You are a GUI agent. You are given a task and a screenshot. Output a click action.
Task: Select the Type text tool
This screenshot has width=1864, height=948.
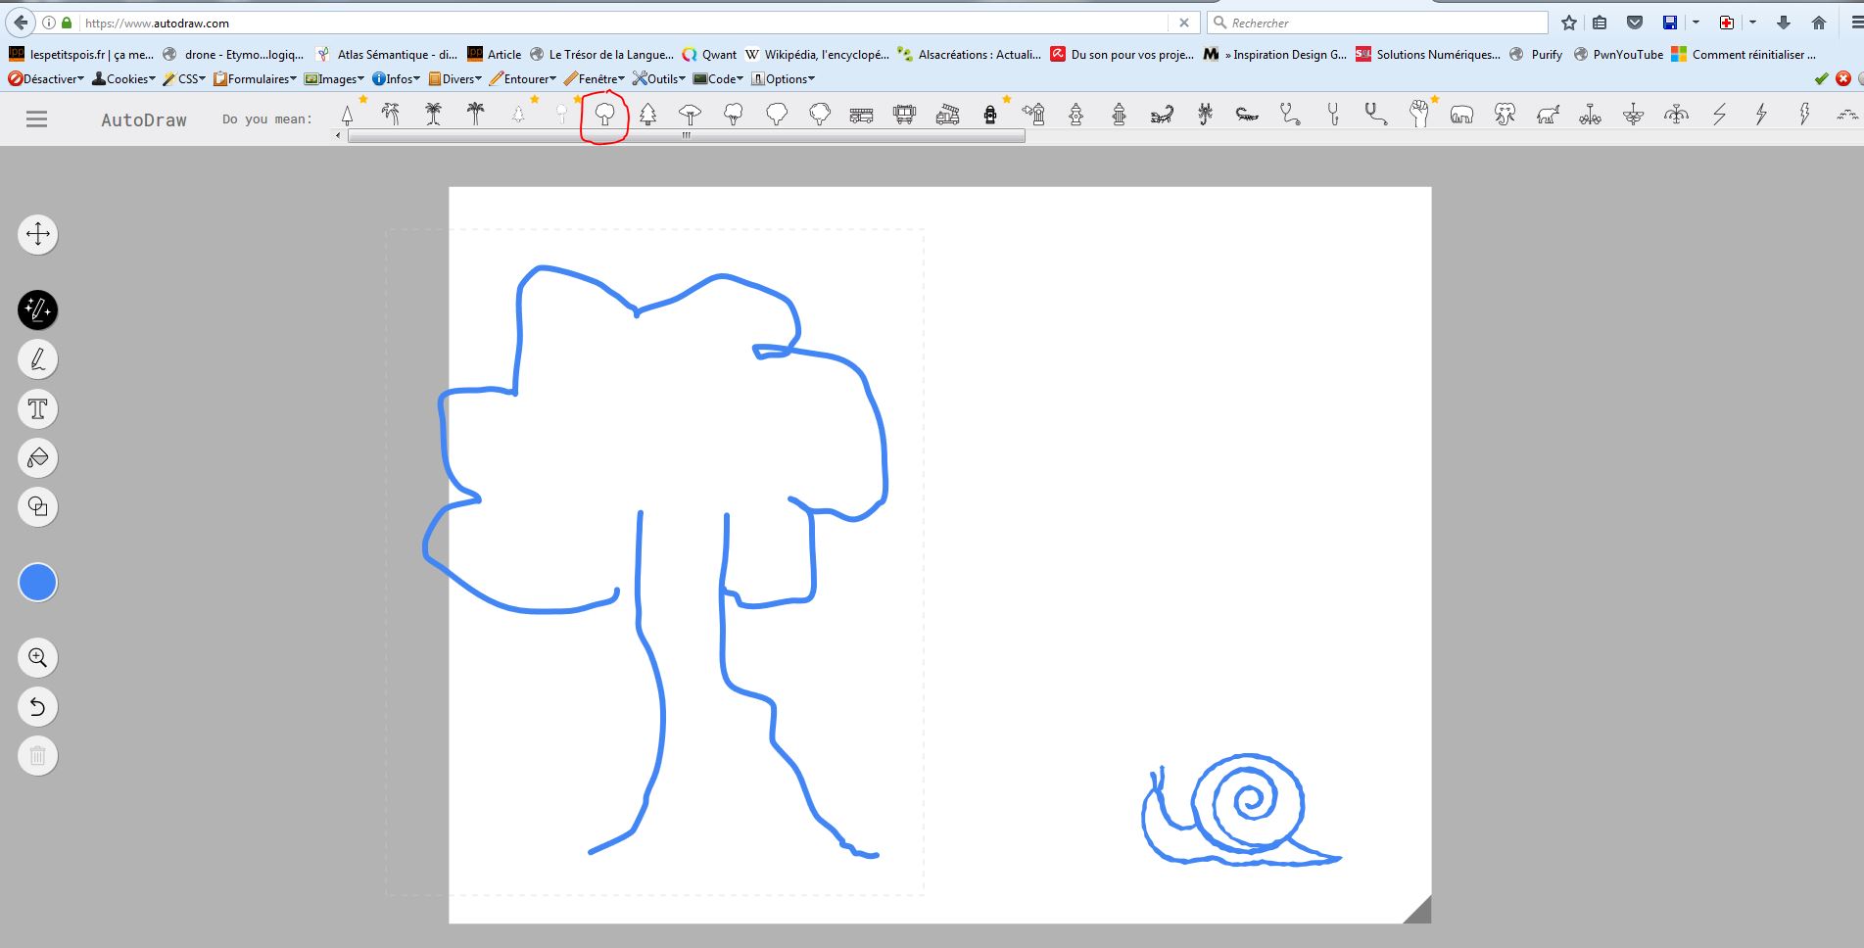(38, 408)
